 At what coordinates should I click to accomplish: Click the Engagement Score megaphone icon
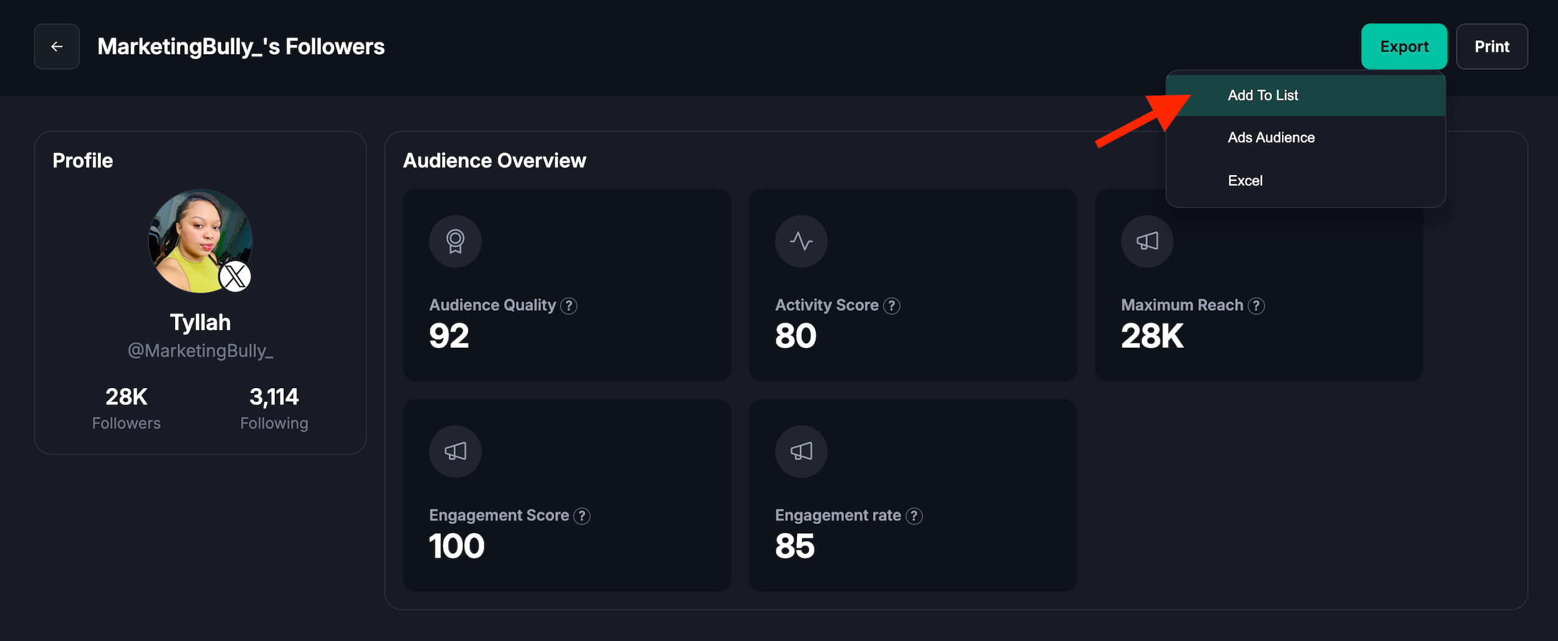click(455, 451)
